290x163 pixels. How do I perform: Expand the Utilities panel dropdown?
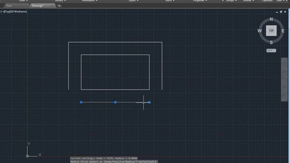coord(248,1)
